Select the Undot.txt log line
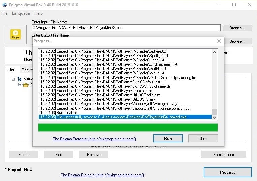The height and width of the screenshot is (181, 257). point(125,60)
